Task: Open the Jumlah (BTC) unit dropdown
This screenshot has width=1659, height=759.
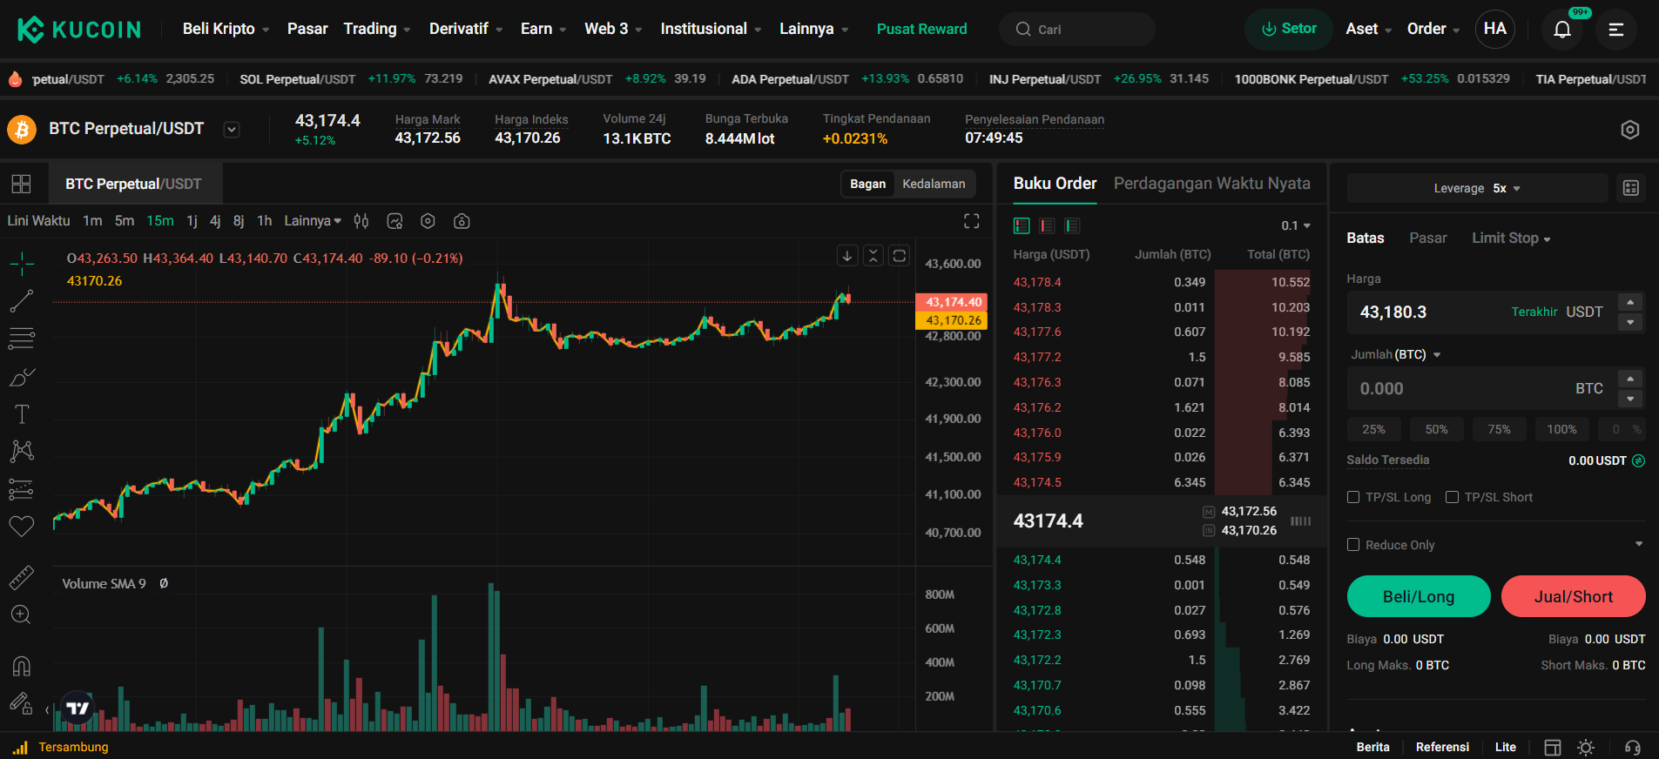Action: point(1396,354)
